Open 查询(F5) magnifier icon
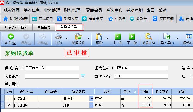This screenshot has width=193, height=112. point(149,37)
